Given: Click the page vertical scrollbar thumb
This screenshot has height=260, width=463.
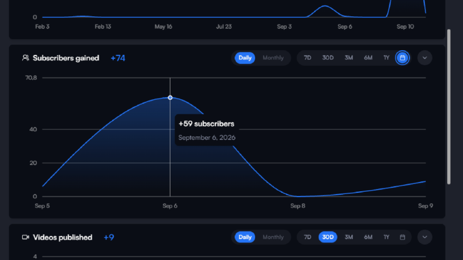Looking at the screenshot, I should (449, 107).
